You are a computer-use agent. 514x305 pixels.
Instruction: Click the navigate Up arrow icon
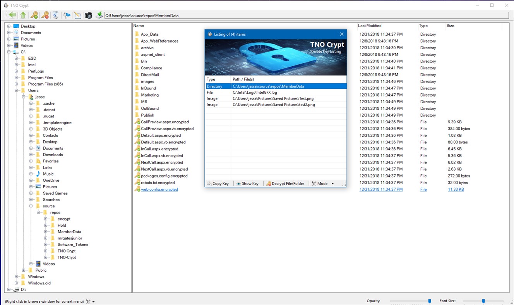[x=22, y=15]
